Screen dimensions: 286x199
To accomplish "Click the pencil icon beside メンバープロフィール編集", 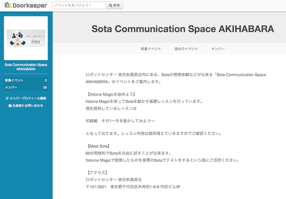I will (7, 98).
